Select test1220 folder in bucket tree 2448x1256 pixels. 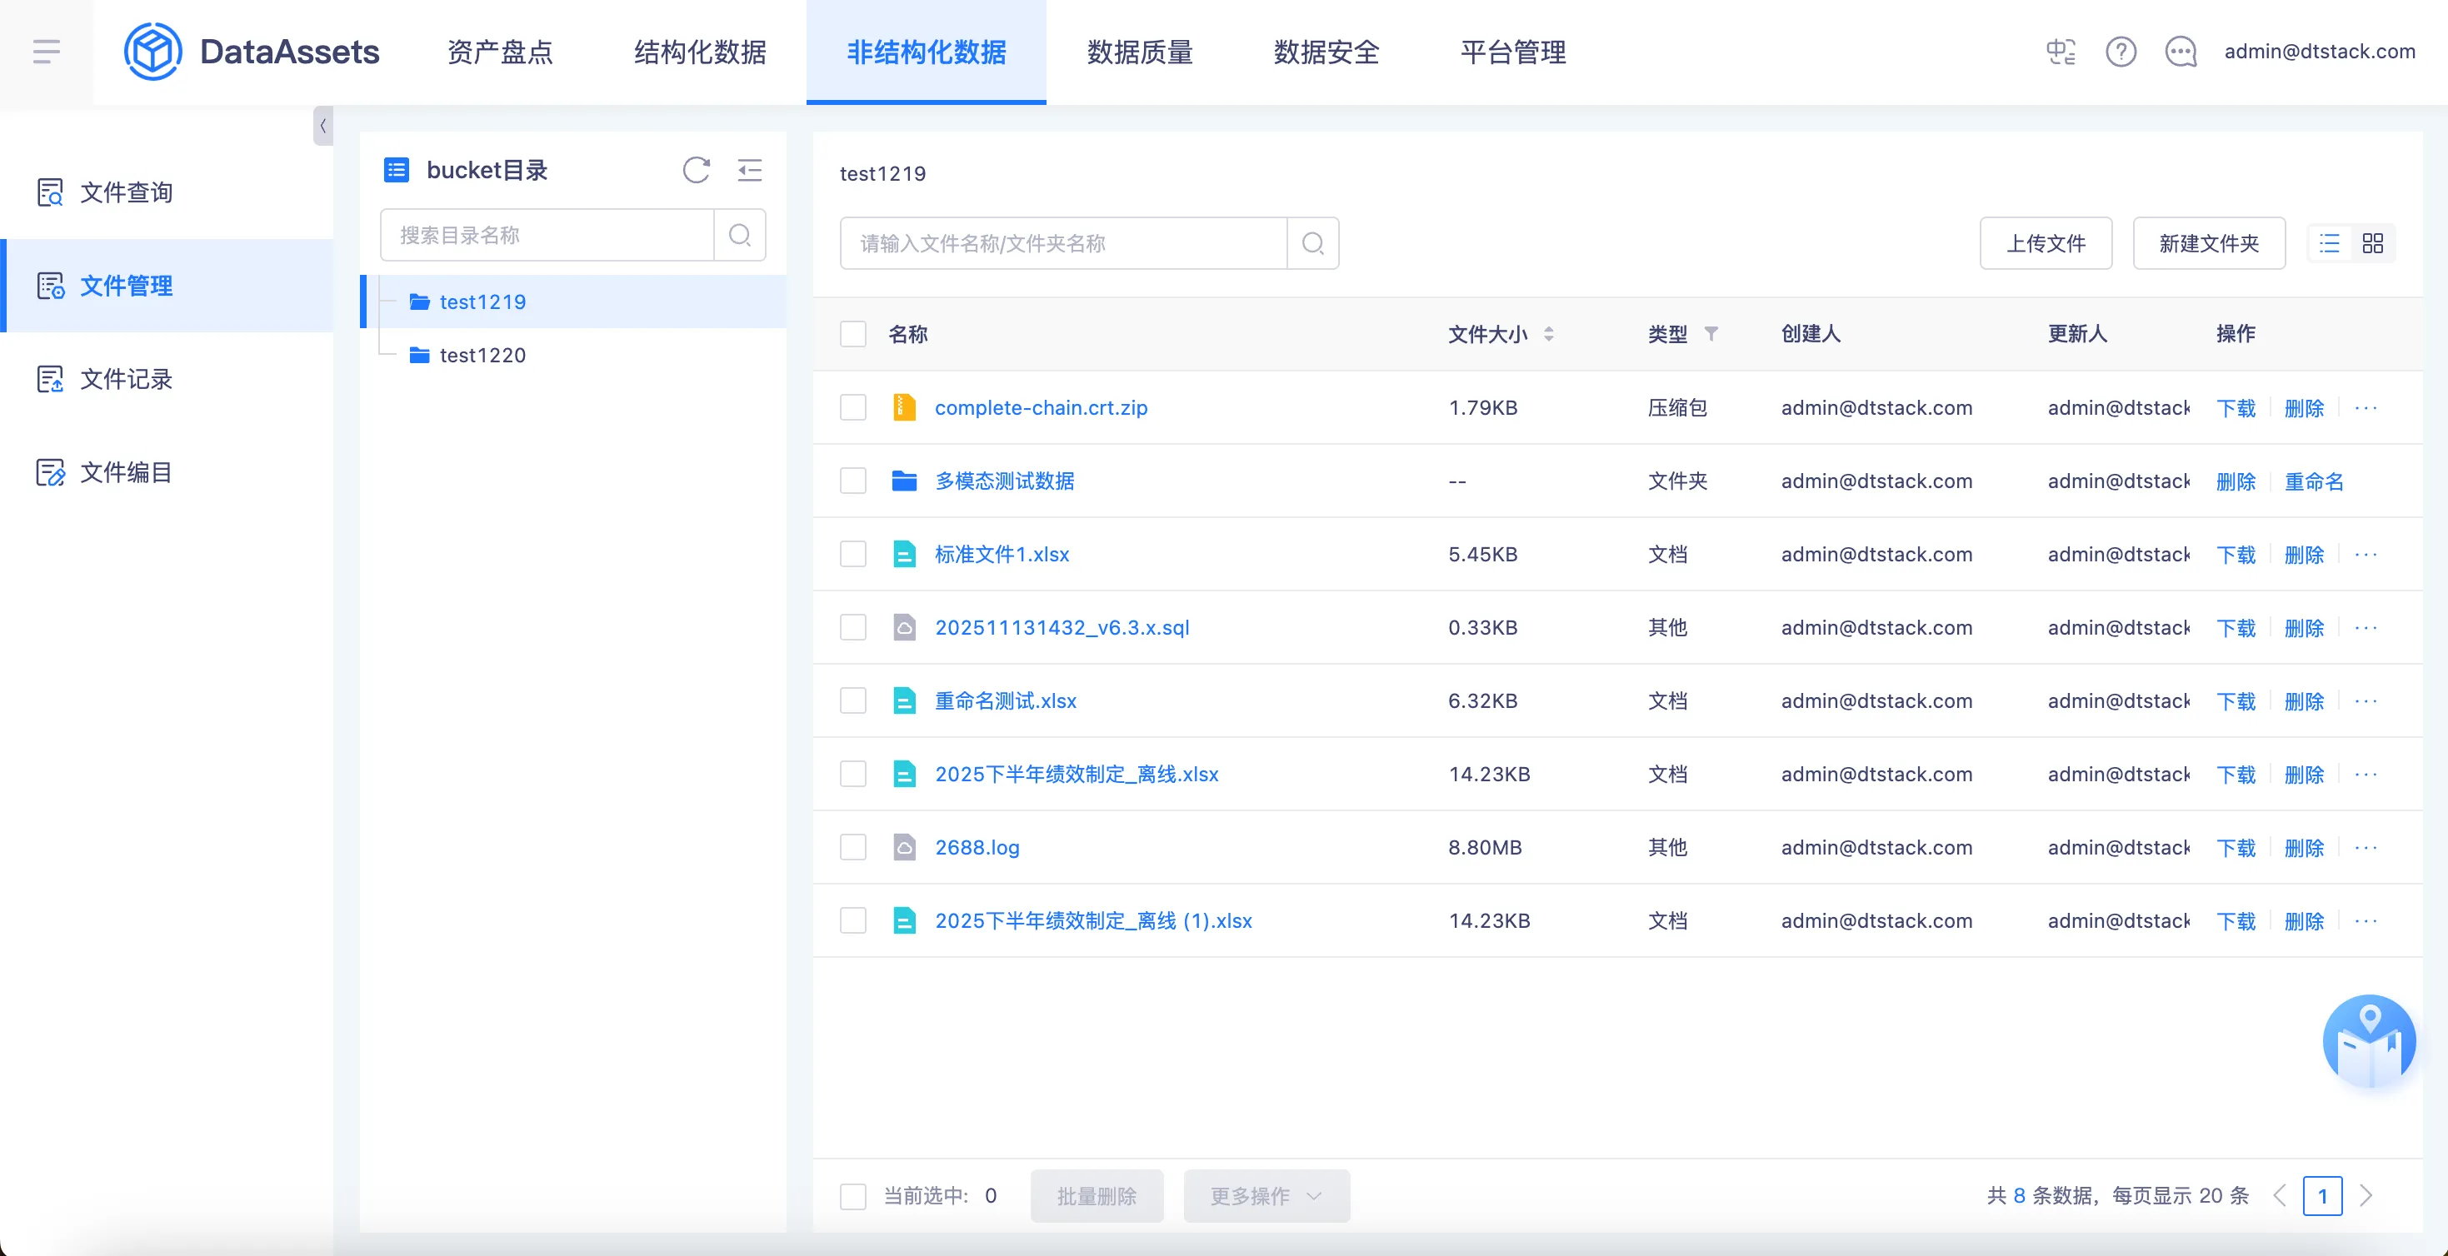(482, 356)
